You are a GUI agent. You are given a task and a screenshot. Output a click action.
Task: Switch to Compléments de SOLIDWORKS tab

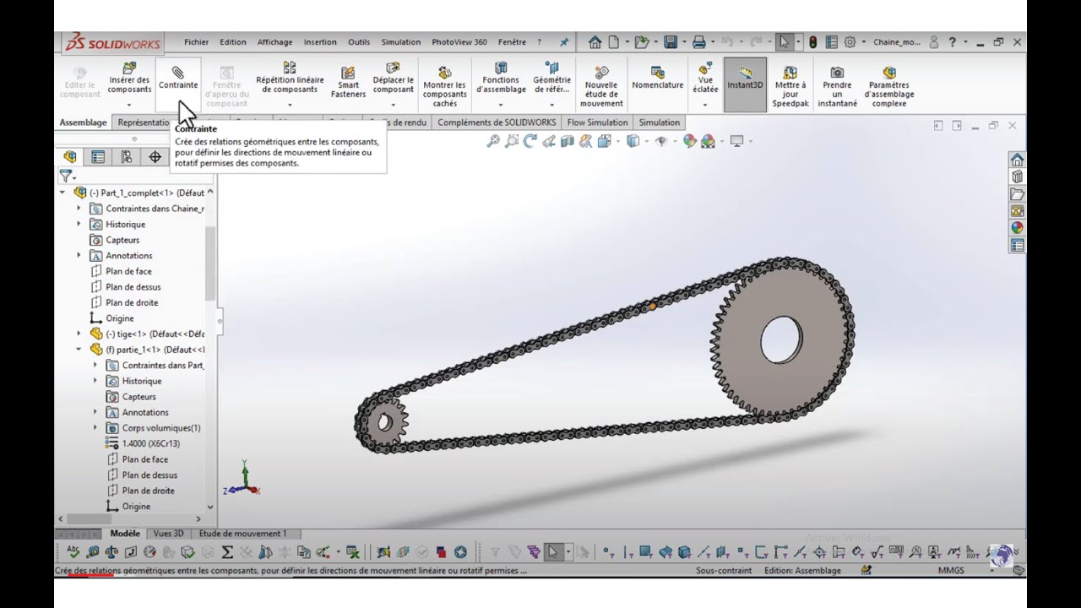(497, 122)
